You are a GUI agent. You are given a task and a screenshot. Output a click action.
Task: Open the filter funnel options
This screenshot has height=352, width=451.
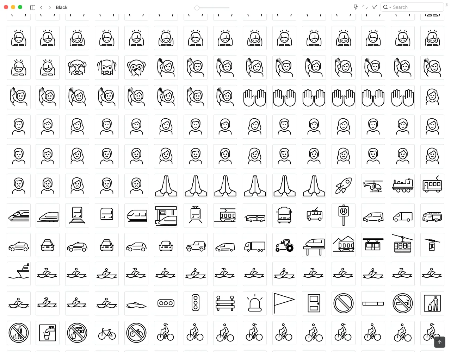(x=374, y=7)
